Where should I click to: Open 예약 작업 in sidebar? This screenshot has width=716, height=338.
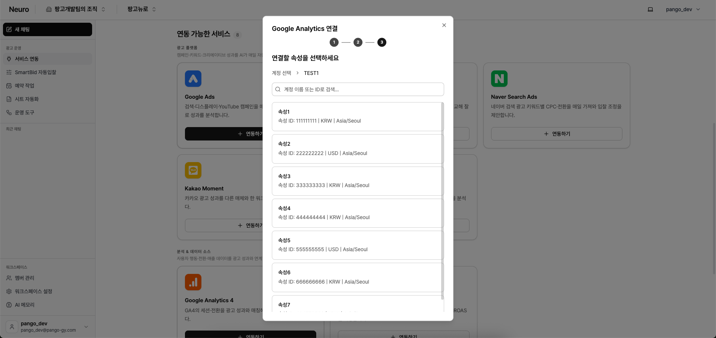point(48,86)
